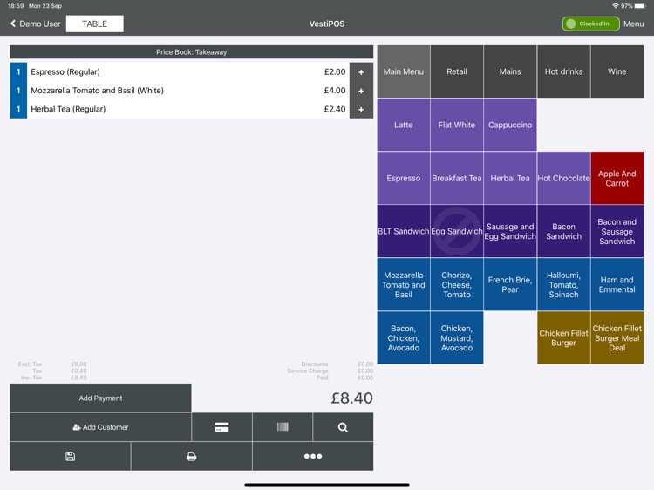Open the Price Book: Takeaway header
654x490 pixels.
[x=191, y=52]
